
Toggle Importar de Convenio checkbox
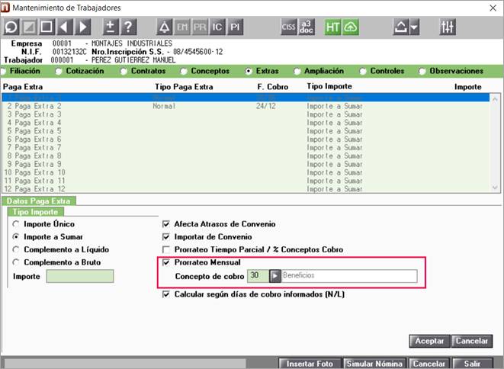(x=166, y=237)
